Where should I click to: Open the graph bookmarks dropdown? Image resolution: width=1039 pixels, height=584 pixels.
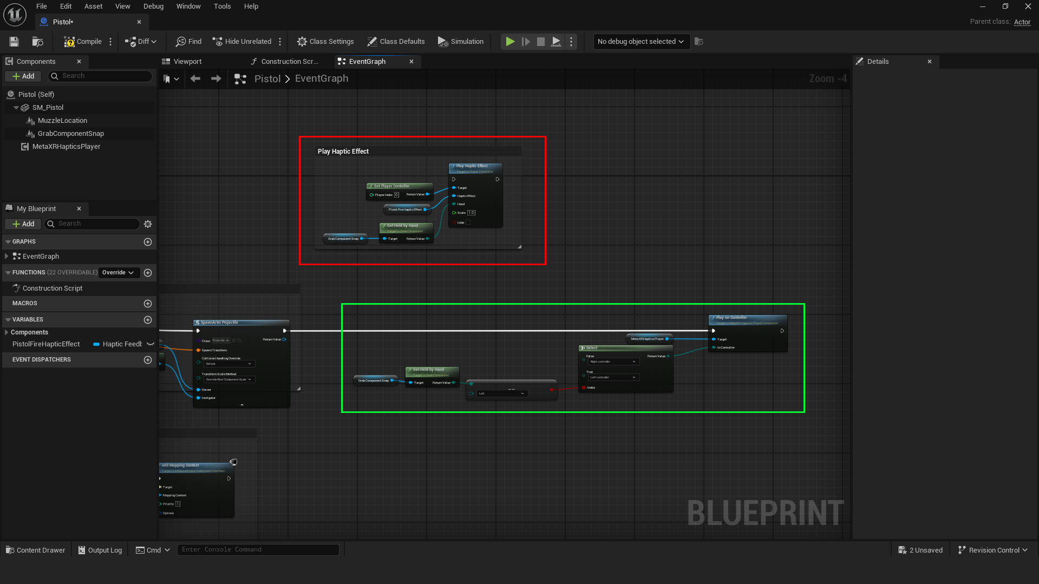(x=171, y=79)
